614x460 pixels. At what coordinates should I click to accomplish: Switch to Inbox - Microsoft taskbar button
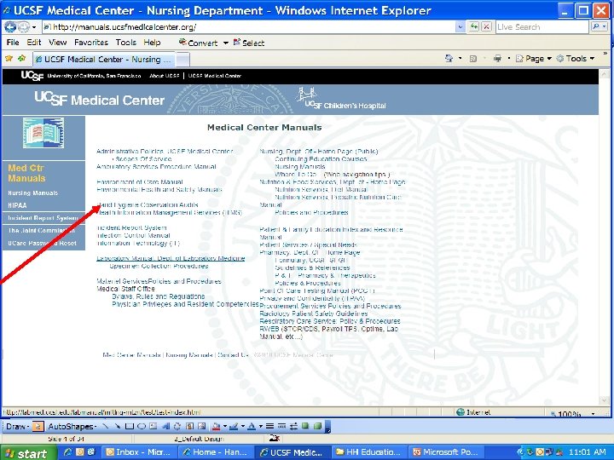(x=139, y=452)
